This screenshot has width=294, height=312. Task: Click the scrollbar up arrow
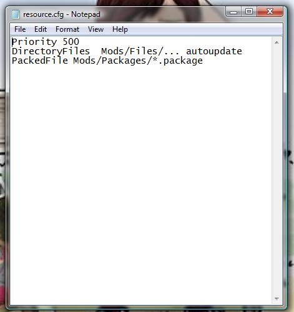coord(277,42)
